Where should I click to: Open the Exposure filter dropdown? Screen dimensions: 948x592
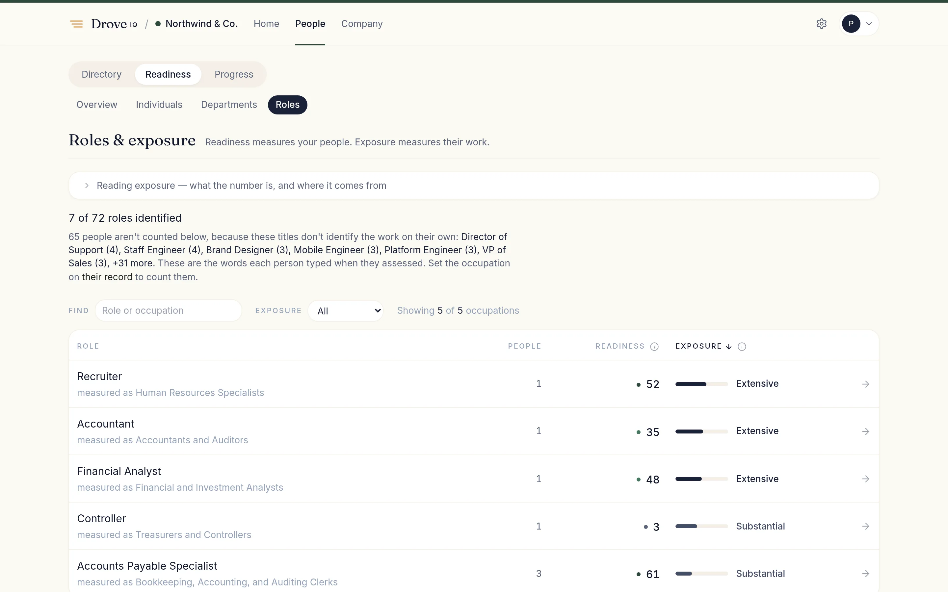[x=346, y=311]
